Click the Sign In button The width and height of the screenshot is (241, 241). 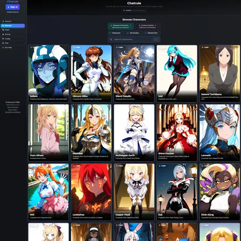13,7
